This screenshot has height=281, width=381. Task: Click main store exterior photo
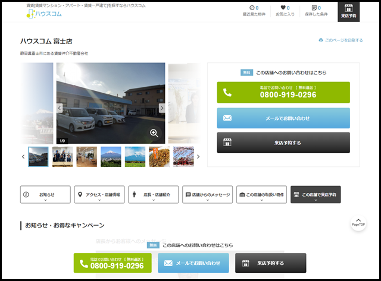pyautogui.click(x=111, y=103)
